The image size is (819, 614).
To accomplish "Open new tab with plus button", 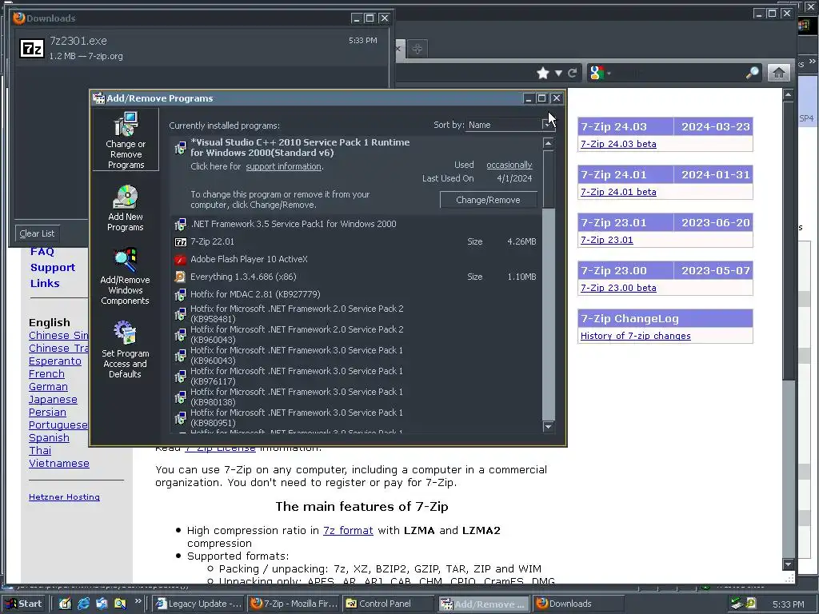I will coord(417,49).
